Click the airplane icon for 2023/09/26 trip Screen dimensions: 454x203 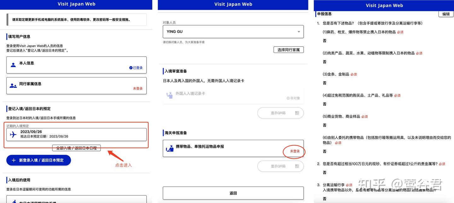click(x=13, y=135)
